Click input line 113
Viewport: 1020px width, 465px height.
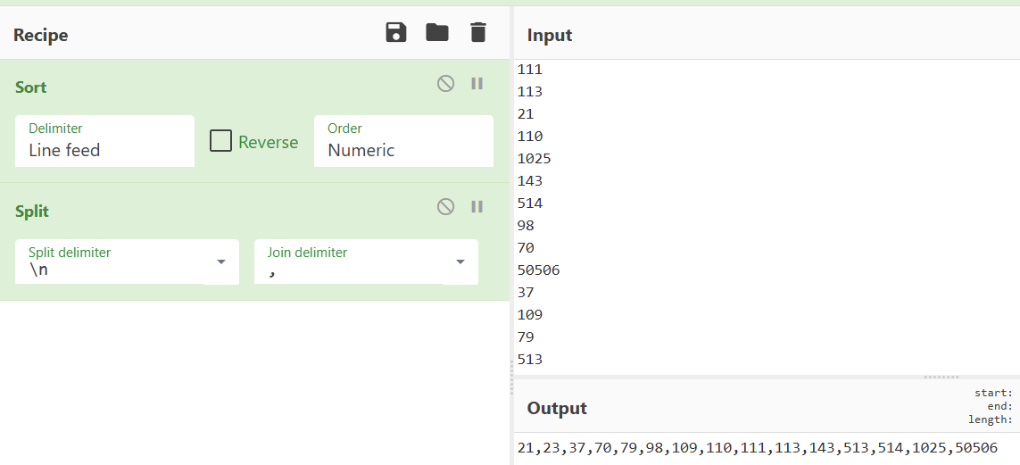coord(529,92)
